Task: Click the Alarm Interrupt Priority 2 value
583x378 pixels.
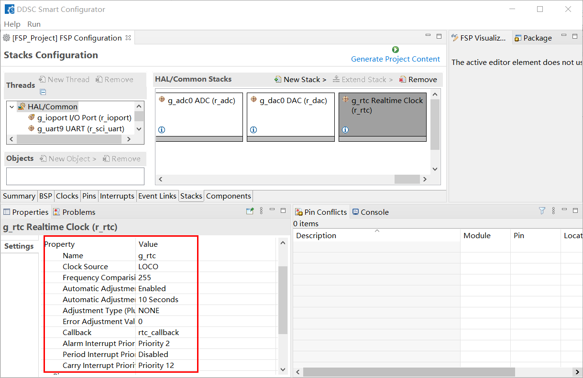Action: tap(154, 343)
